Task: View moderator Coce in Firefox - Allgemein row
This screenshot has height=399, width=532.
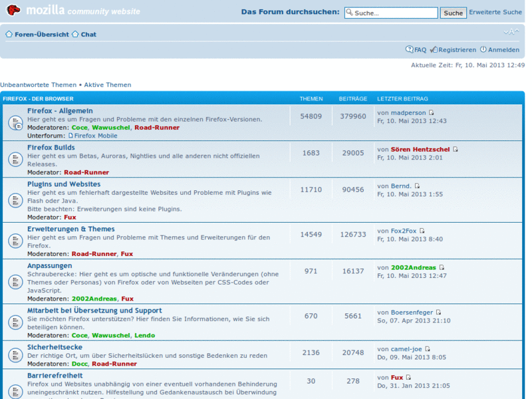Action: click(x=80, y=128)
